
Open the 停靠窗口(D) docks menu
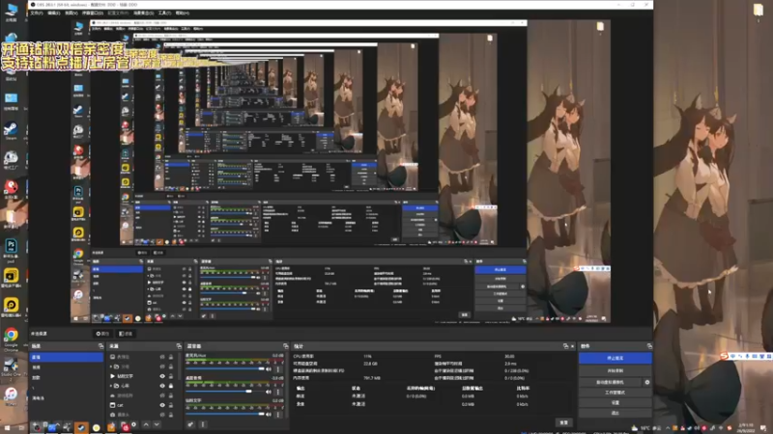pos(93,13)
